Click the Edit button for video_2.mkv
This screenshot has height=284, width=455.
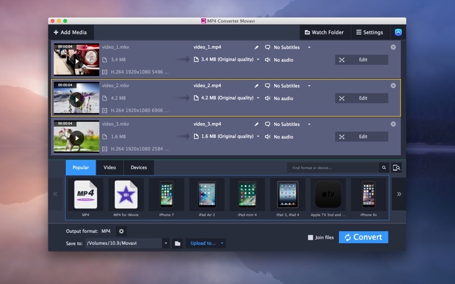click(362, 98)
